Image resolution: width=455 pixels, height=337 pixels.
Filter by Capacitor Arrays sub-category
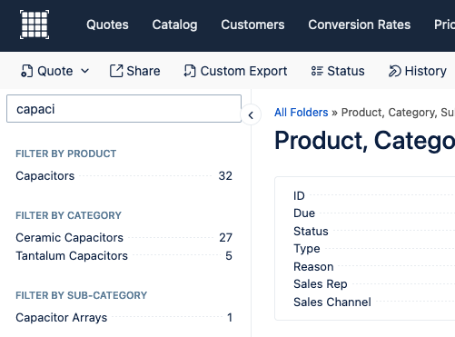coord(124,318)
